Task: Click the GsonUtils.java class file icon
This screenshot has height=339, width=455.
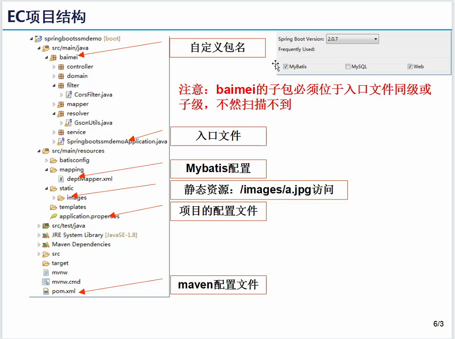Action: [x=69, y=123]
